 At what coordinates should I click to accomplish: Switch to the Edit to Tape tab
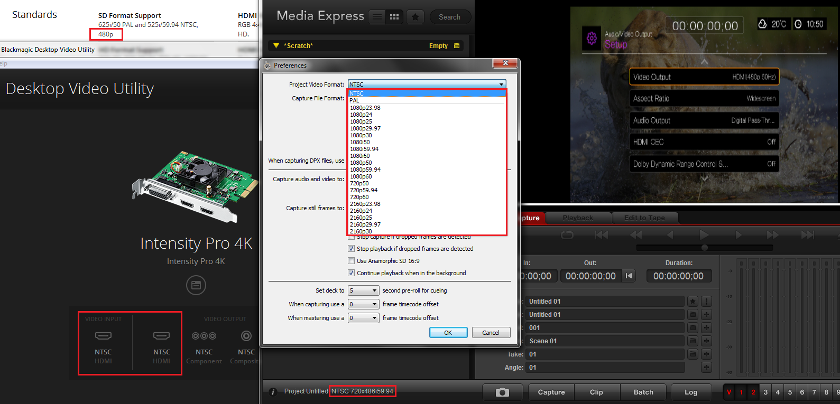pyautogui.click(x=644, y=218)
